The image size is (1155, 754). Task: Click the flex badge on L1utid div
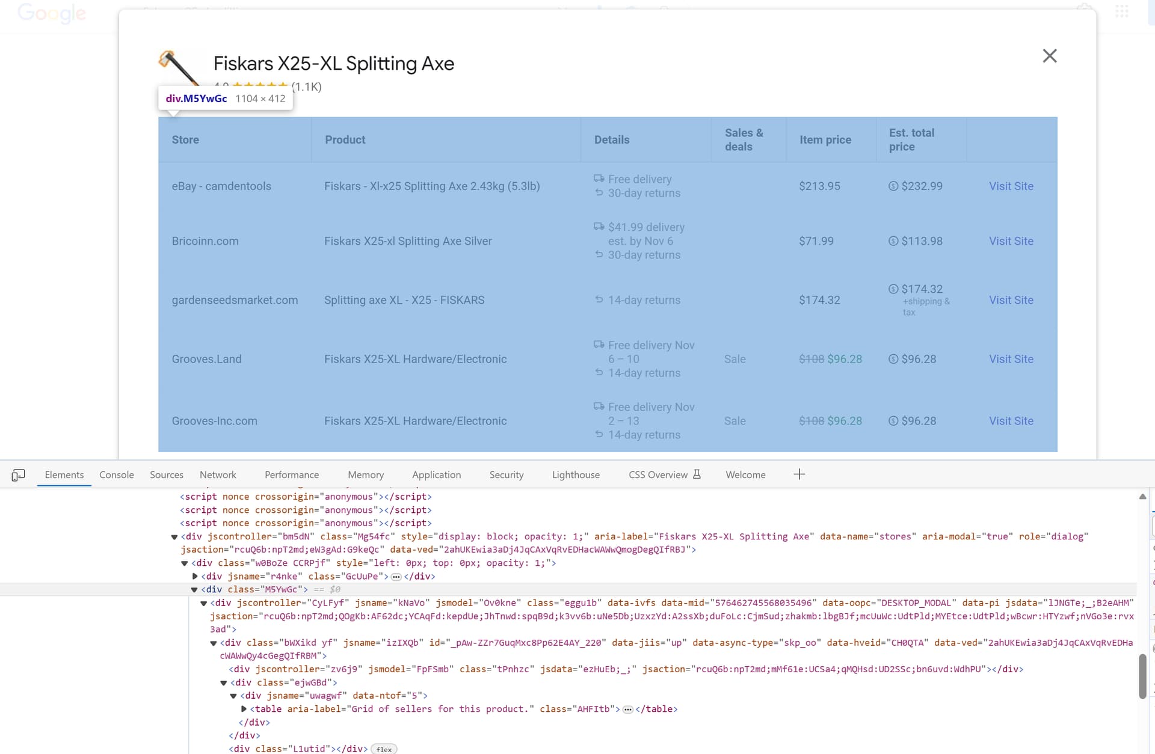pos(384,749)
